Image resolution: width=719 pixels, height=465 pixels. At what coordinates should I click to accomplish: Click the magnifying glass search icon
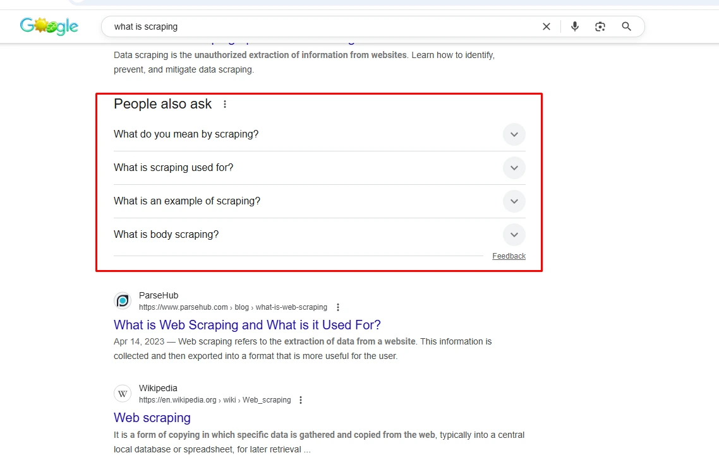pyautogui.click(x=626, y=26)
